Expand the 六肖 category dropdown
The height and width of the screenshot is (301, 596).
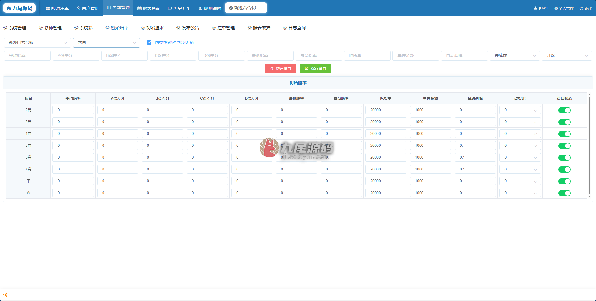coord(106,42)
